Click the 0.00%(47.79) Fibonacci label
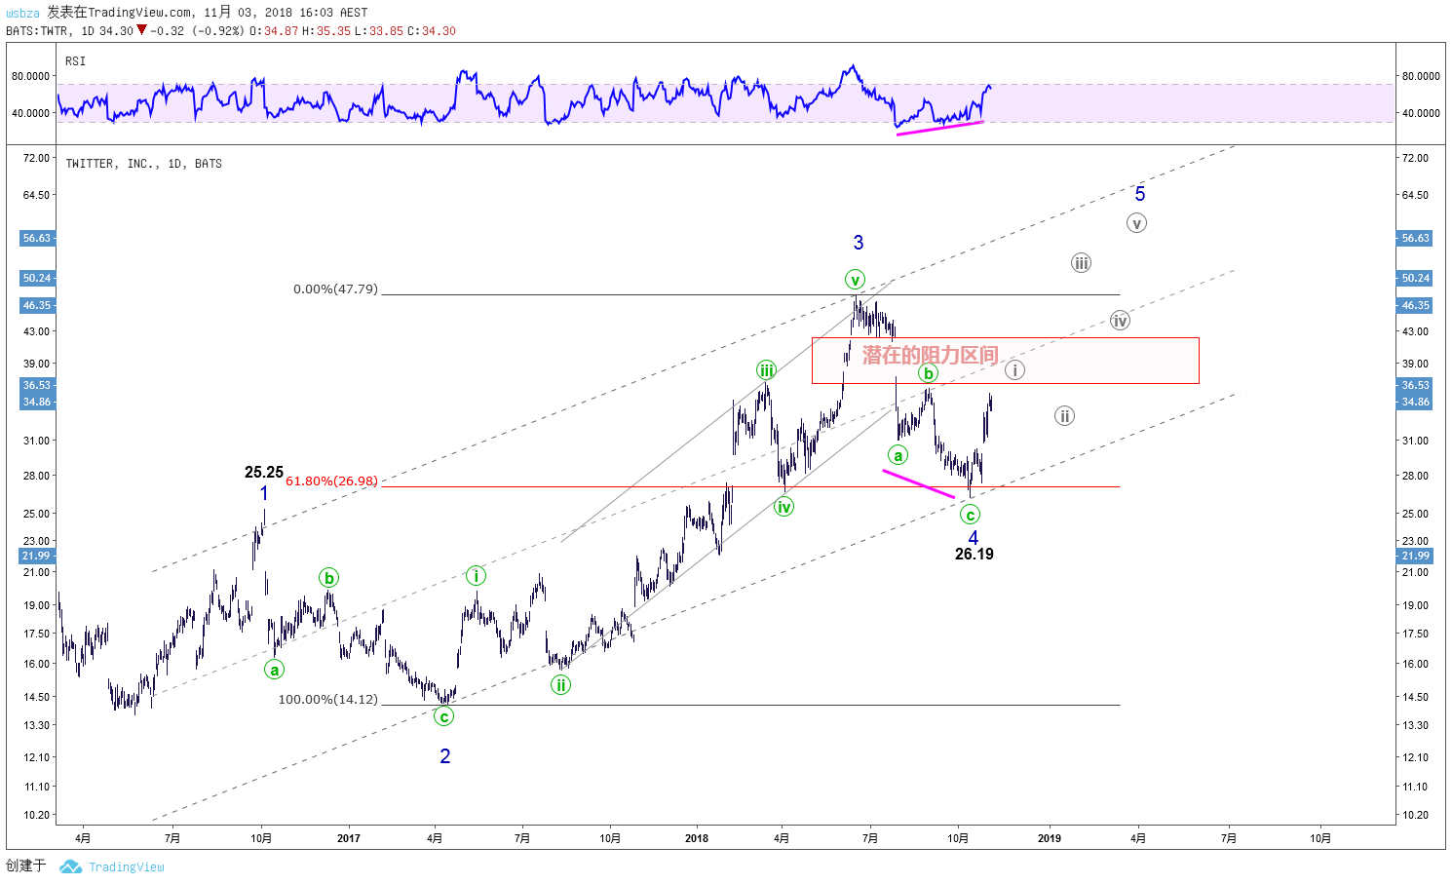This screenshot has width=1452, height=885. (335, 289)
